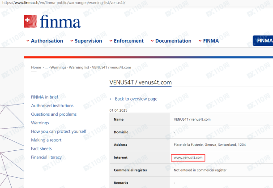Viewport: 273px width, 188px height.
Task: Open the FINMA navigation menu
Action: click(x=211, y=41)
